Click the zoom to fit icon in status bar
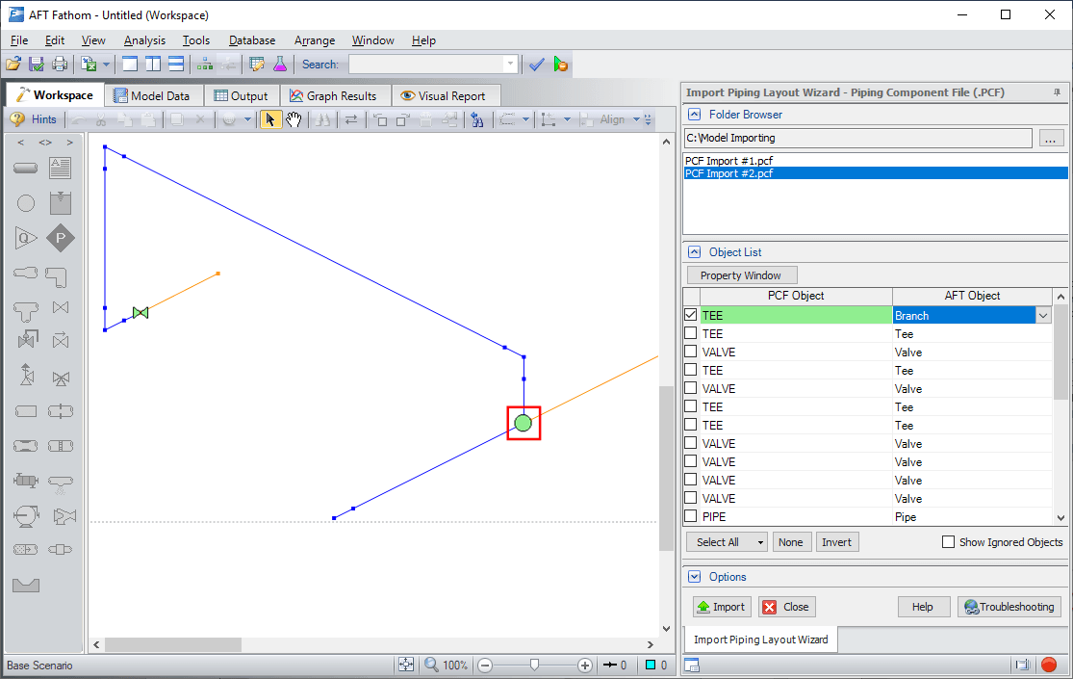The width and height of the screenshot is (1073, 679). [x=406, y=665]
